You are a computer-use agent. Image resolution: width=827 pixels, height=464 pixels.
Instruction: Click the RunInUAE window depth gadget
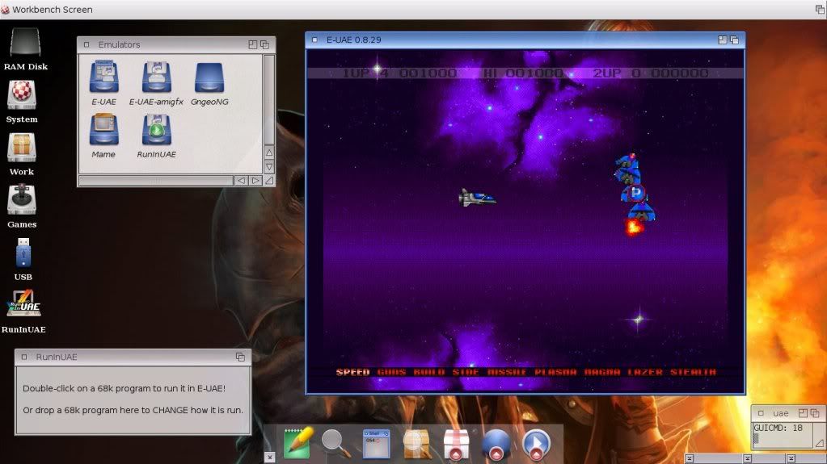pos(241,357)
